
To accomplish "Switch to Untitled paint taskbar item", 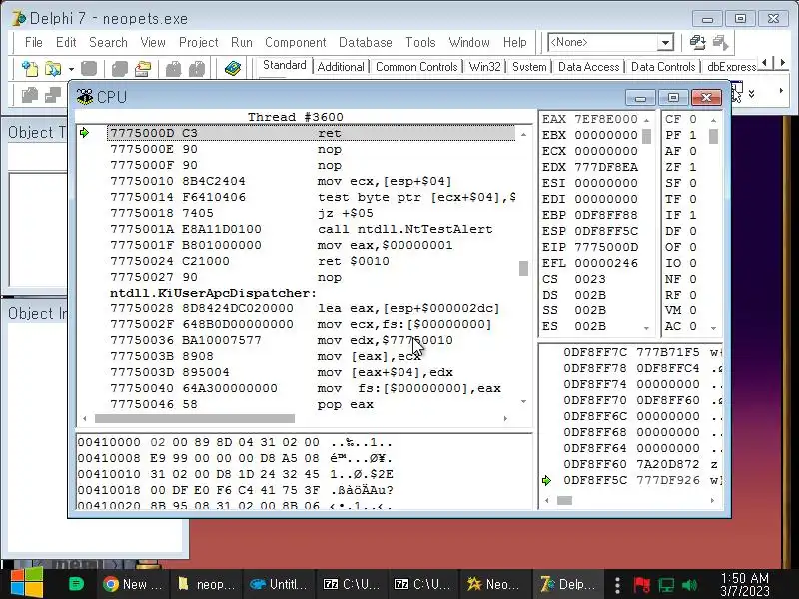I will click(x=279, y=584).
